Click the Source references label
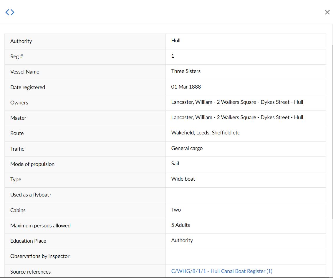 click(30, 272)
